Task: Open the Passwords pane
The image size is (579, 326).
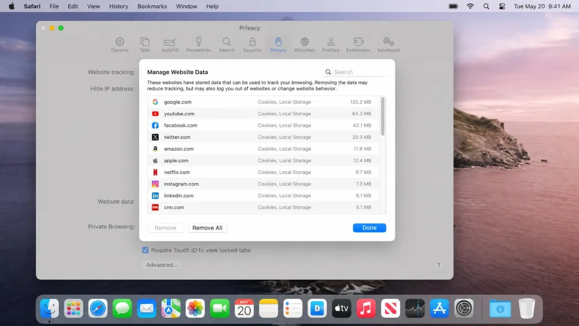Action: [198, 45]
